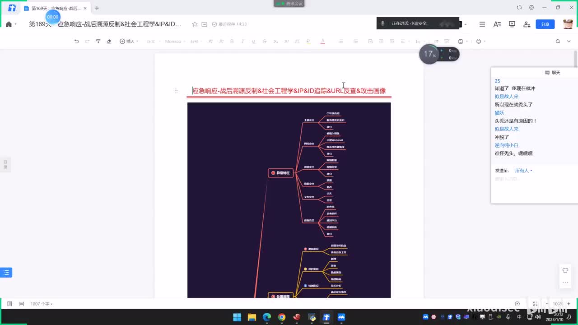578x325 pixels.
Task: Click the move-to-folder icon beside star
Action: click(205, 24)
